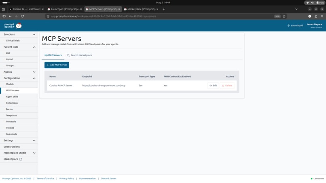326x183 pixels.
Task: Click the Transport Type column header
Action: click(147, 76)
